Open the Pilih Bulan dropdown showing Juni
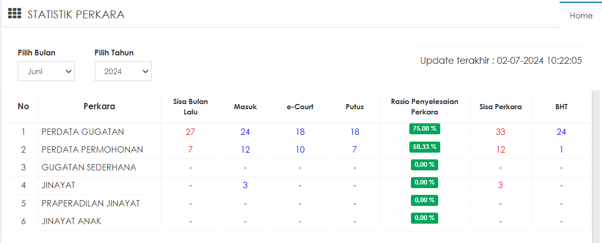Viewport: 602px width, 243px height. 46,72
